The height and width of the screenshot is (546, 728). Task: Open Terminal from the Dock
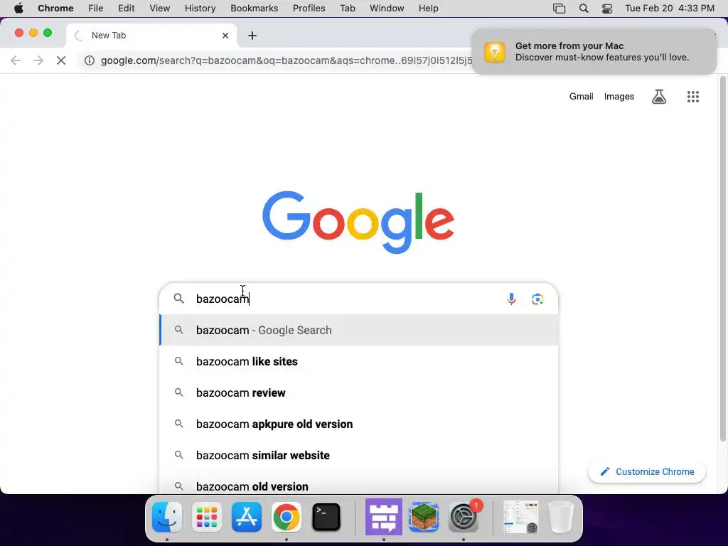(x=326, y=517)
